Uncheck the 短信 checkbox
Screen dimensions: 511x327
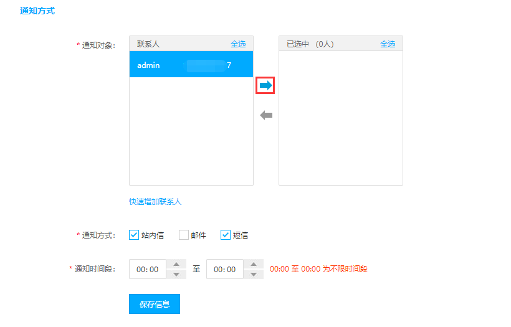pos(226,235)
